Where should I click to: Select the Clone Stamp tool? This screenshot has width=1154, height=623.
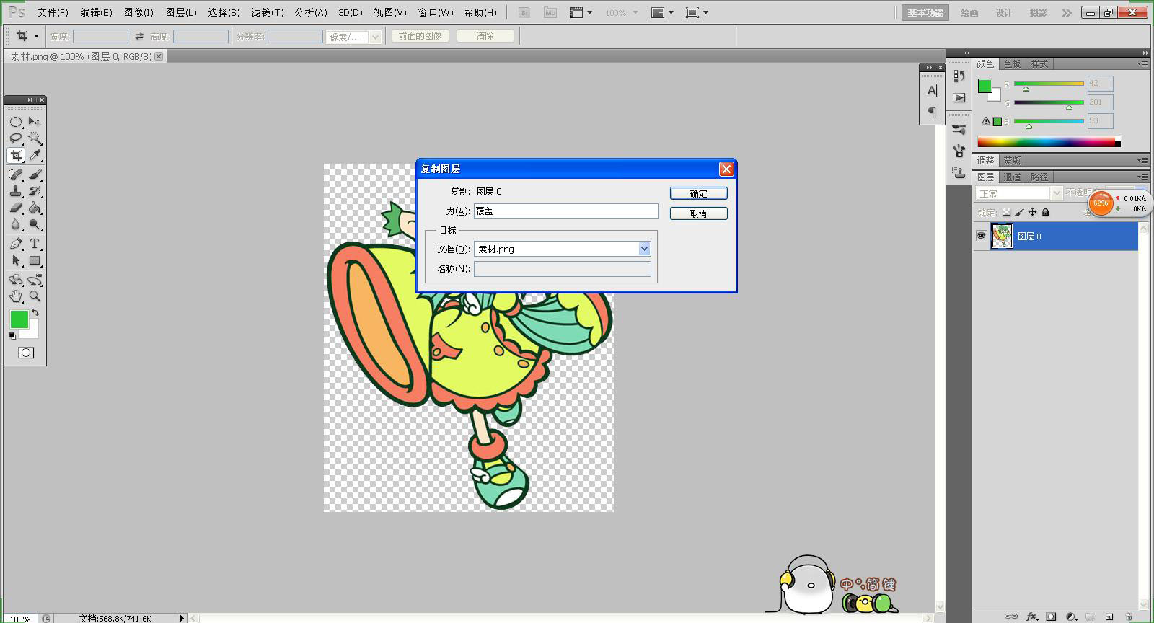point(16,191)
